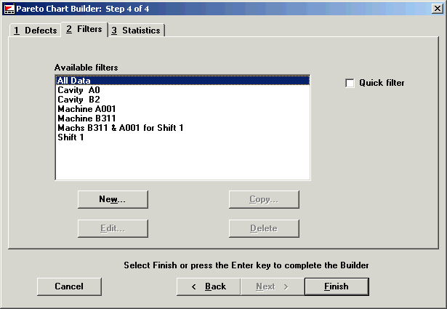The width and height of the screenshot is (447, 309).
Task: Switch to the Defects tab
Action: click(34, 31)
